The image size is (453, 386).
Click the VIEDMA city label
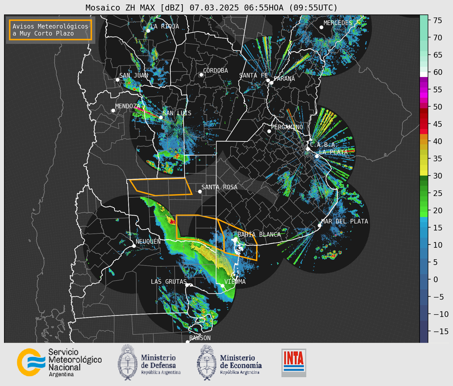click(x=235, y=282)
